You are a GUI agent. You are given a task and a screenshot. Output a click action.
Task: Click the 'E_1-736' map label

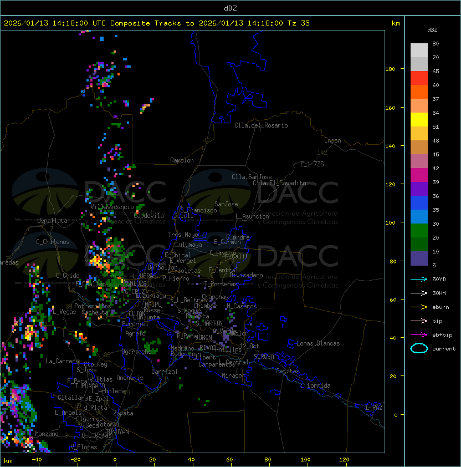pos(312,164)
